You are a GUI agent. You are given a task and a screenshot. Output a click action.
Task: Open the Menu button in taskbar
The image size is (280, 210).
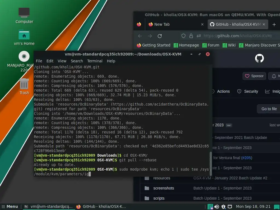coord(10,207)
